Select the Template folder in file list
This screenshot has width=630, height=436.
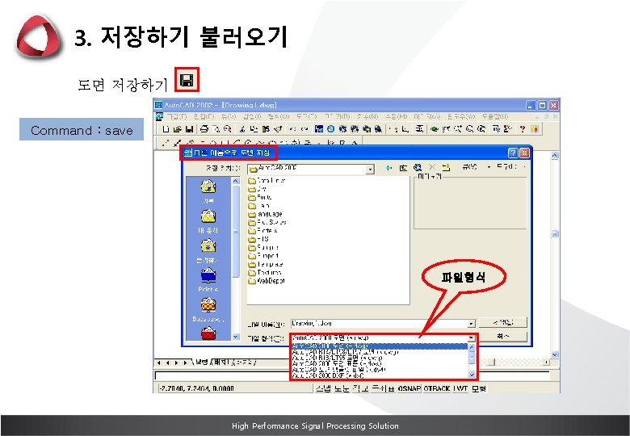click(x=266, y=264)
